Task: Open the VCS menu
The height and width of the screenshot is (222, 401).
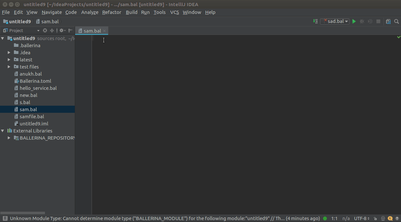Action: point(174,12)
